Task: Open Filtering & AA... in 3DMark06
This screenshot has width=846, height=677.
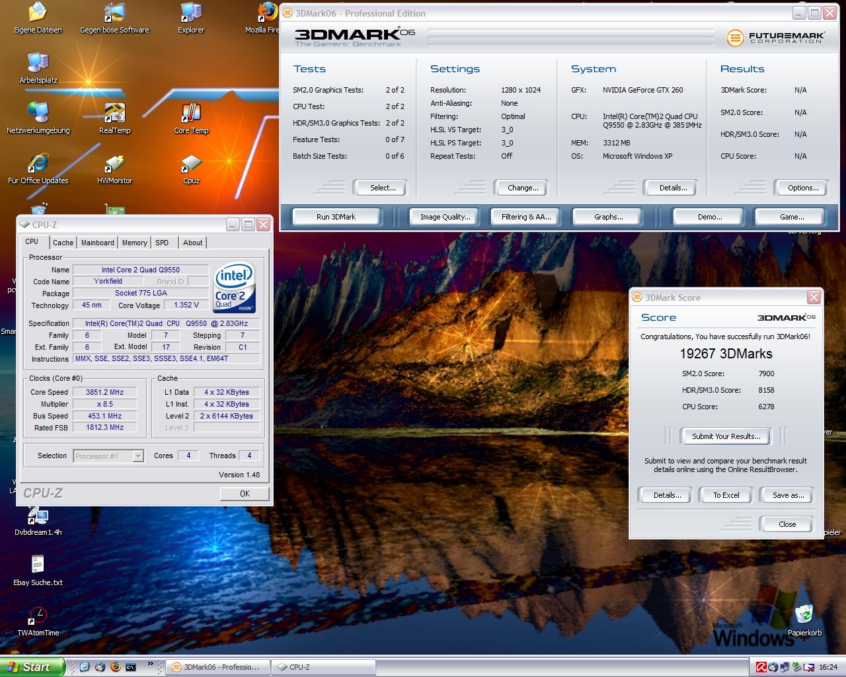Action: click(x=526, y=217)
